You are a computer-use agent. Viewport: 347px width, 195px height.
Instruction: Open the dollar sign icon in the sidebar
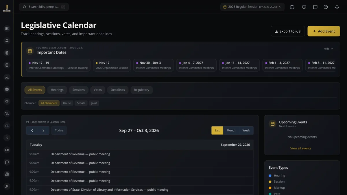(7, 138)
